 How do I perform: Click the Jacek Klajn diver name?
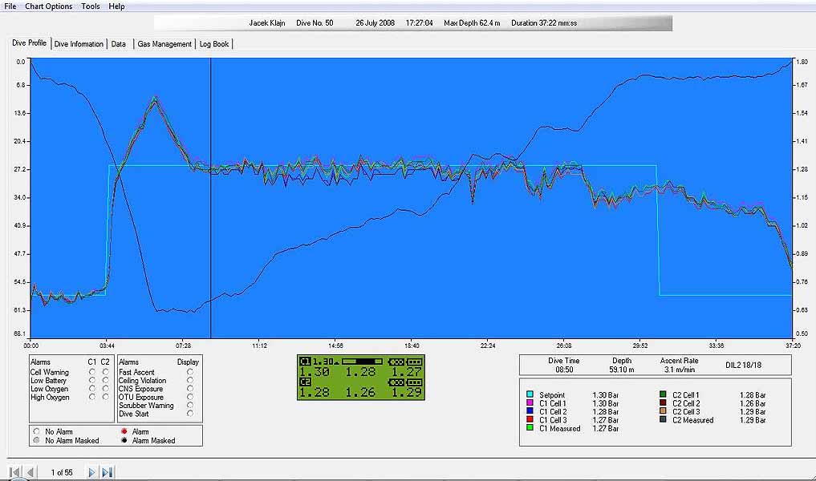click(267, 23)
